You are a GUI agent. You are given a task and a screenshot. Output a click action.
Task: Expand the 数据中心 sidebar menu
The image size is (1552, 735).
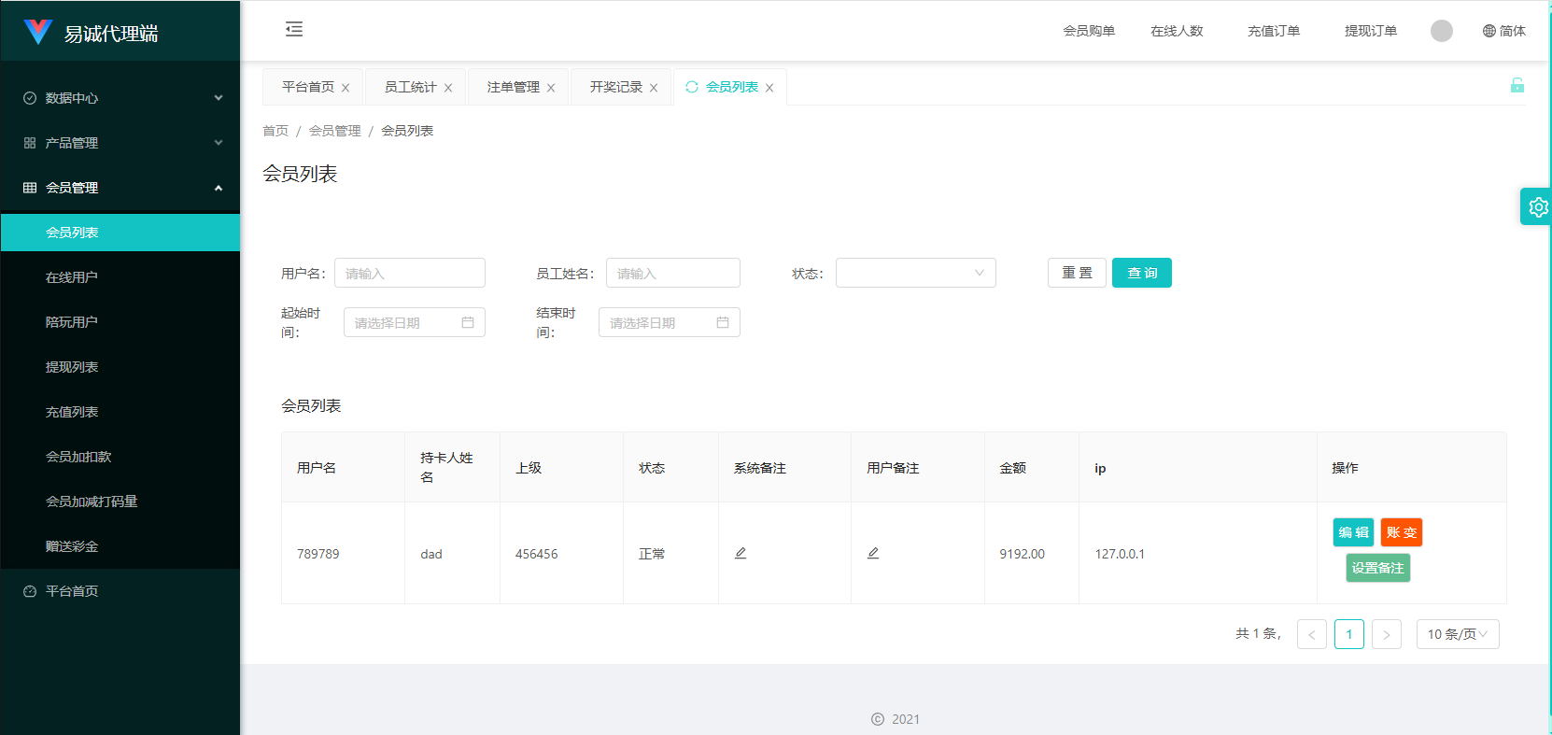tap(120, 98)
